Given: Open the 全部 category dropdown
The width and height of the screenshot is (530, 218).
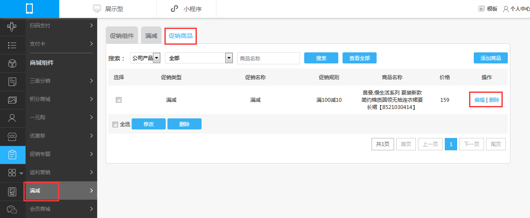Looking at the screenshot, I should (199, 58).
